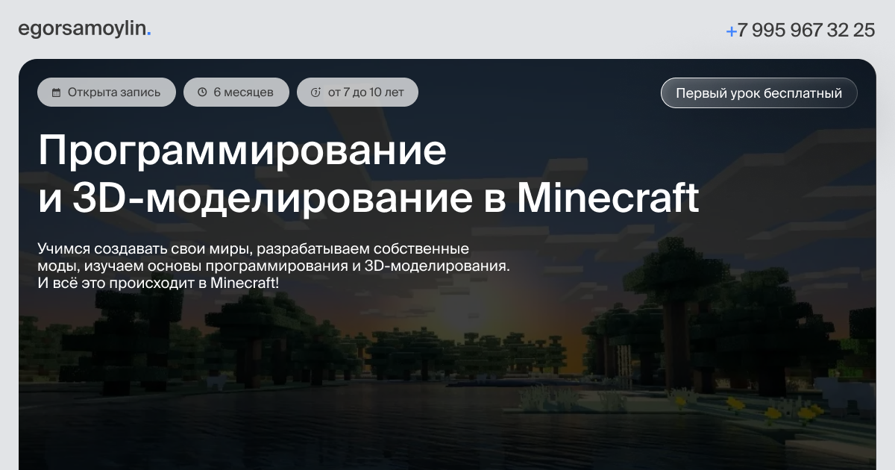This screenshot has width=895, height=470.
Task: Click the heading 'Программирование и 3D-моделирование в Minecraft'
Action: pos(368,174)
